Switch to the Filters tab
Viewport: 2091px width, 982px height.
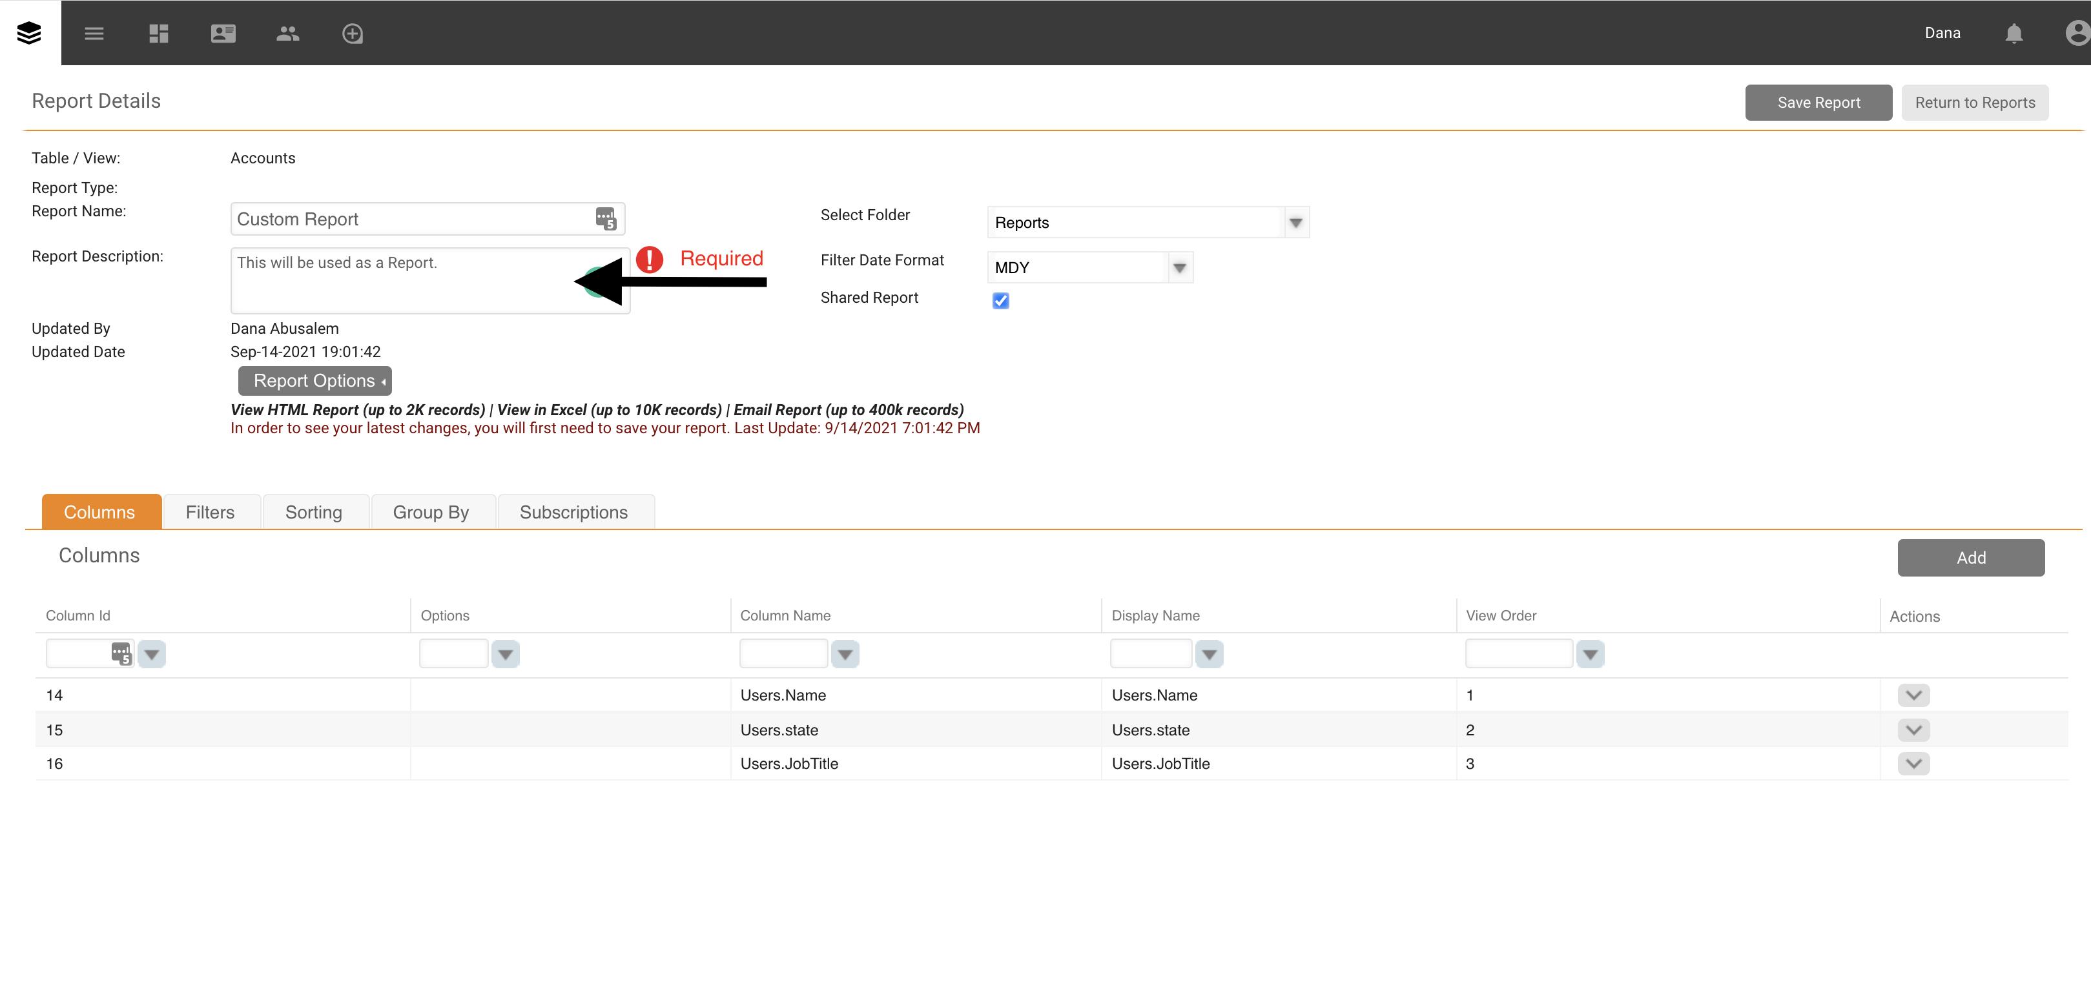211,512
